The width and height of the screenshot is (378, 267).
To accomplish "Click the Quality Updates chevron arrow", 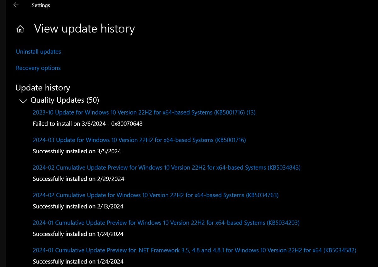I will (x=23, y=101).
